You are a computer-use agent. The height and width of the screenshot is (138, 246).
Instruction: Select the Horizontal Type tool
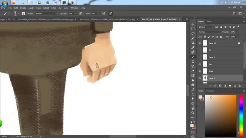tap(193, 94)
